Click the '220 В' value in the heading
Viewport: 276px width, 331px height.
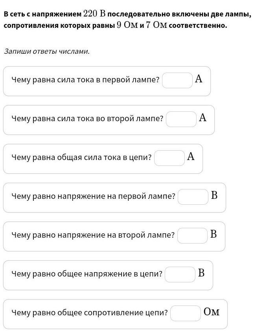tap(94, 14)
